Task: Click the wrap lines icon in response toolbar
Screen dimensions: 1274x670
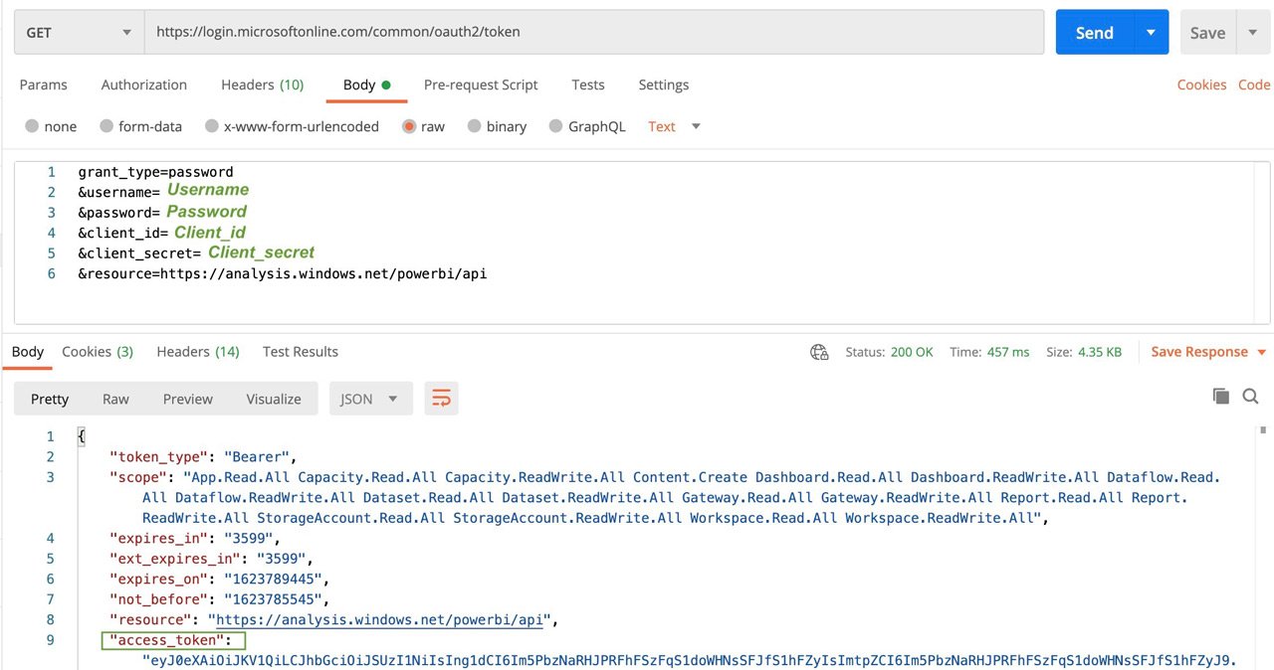Action: tap(441, 399)
